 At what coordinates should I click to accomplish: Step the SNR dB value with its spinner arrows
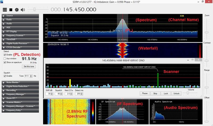52,94
